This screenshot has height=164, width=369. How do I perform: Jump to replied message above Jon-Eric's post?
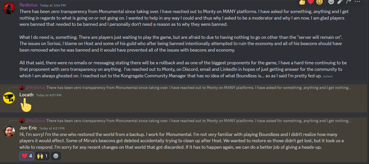(x=185, y=121)
